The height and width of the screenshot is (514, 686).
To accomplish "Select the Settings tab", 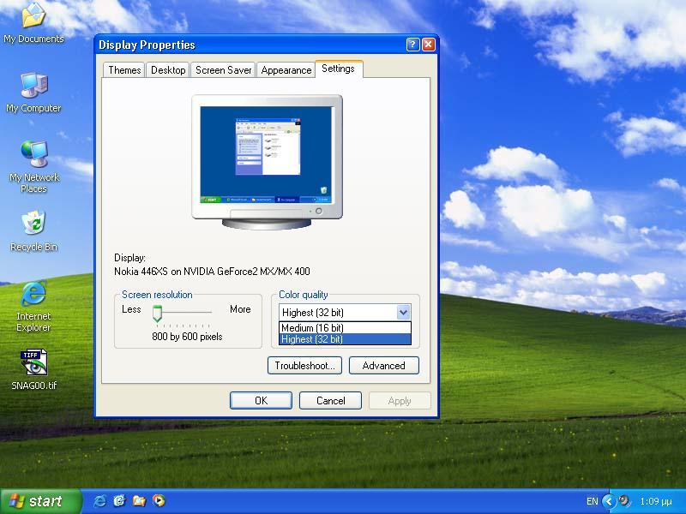I will (339, 69).
